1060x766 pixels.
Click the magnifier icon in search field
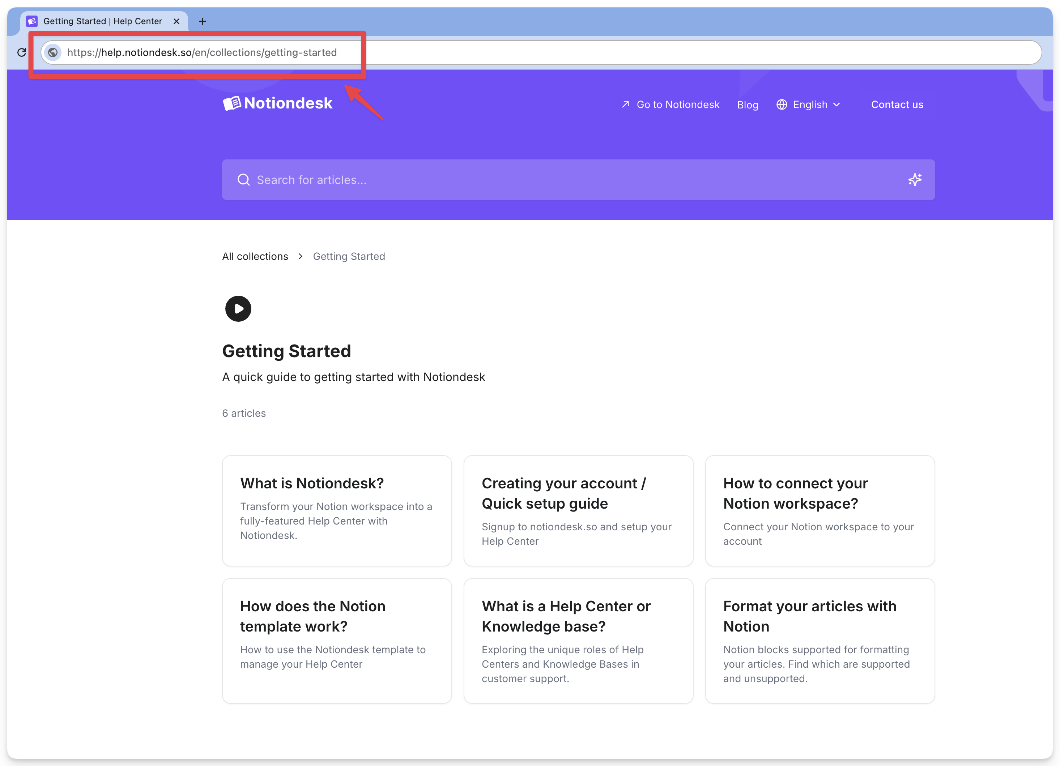[243, 180]
